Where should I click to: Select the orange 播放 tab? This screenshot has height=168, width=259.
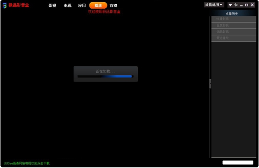98,6
